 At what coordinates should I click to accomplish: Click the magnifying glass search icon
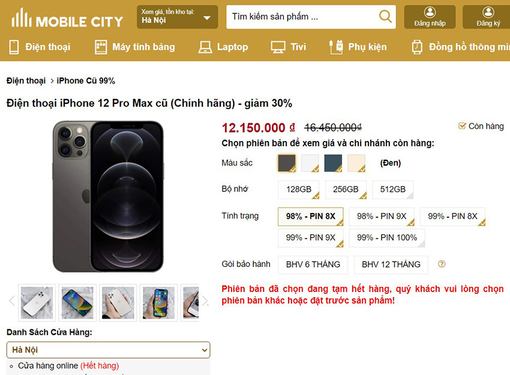386,17
